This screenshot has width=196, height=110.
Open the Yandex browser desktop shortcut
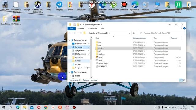point(92,6)
